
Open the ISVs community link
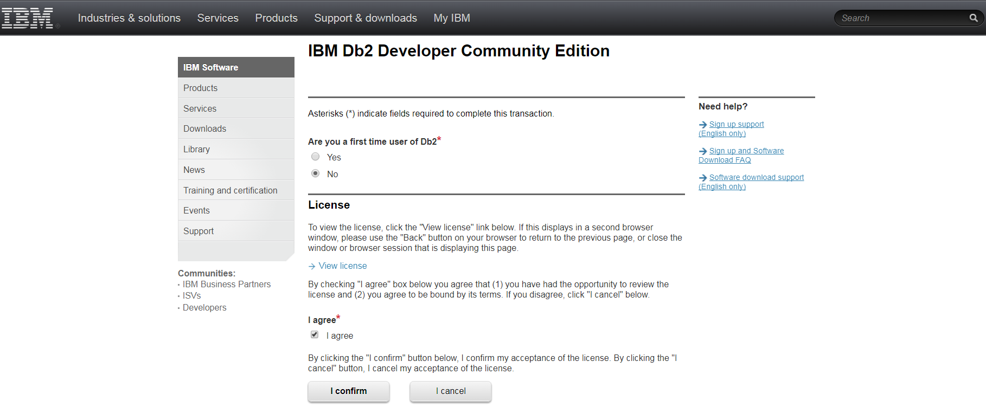pos(192,295)
